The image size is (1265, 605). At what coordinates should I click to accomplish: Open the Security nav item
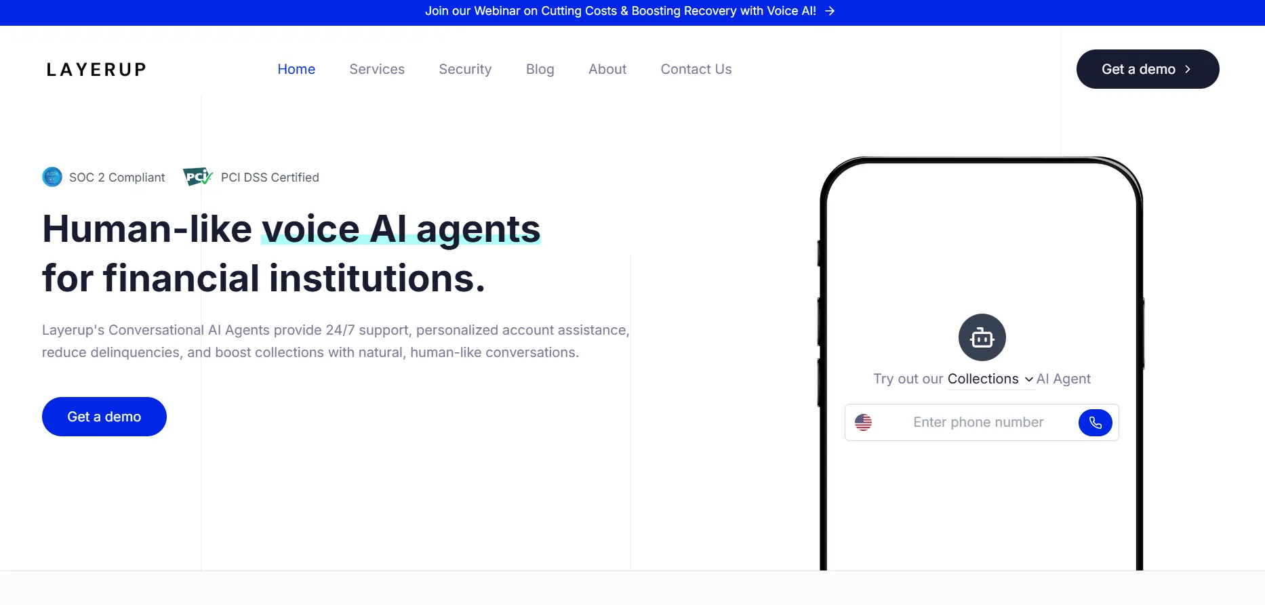tap(465, 69)
